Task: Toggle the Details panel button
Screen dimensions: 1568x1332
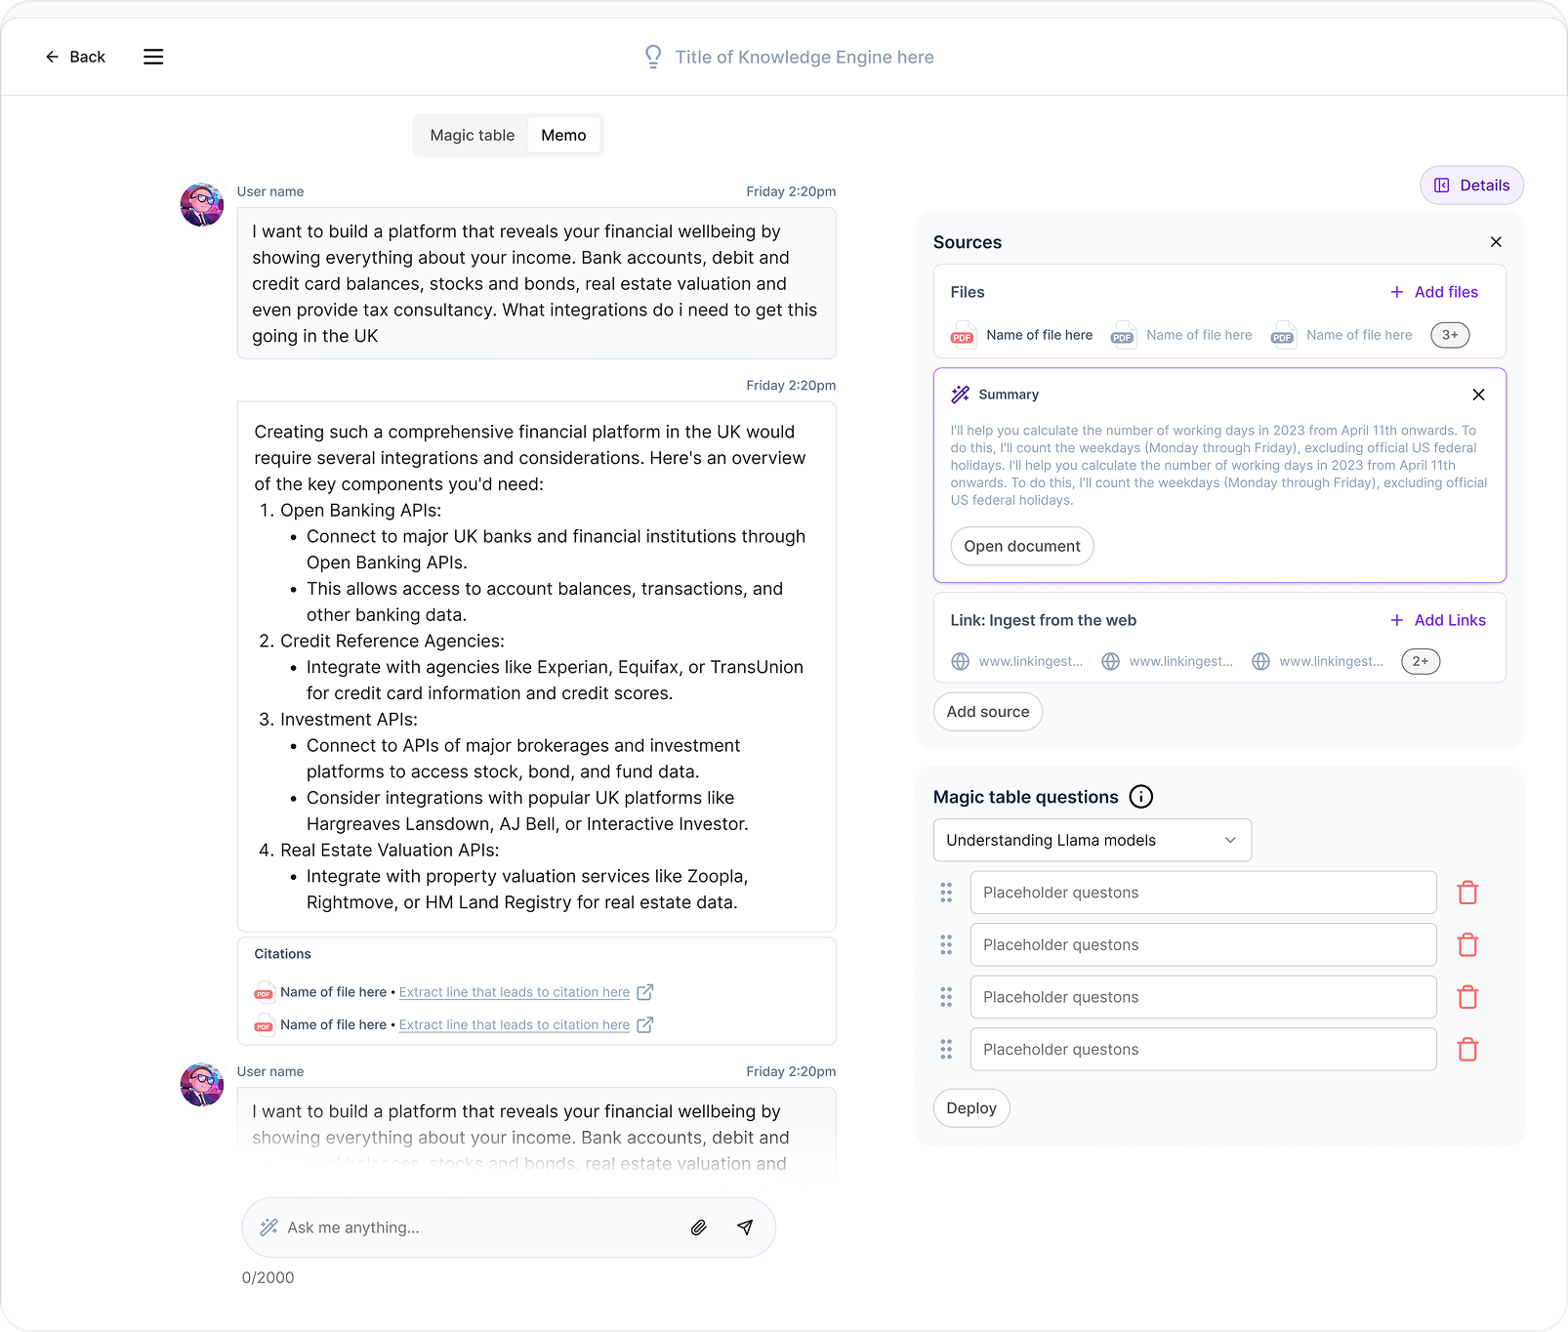Action: (1471, 186)
